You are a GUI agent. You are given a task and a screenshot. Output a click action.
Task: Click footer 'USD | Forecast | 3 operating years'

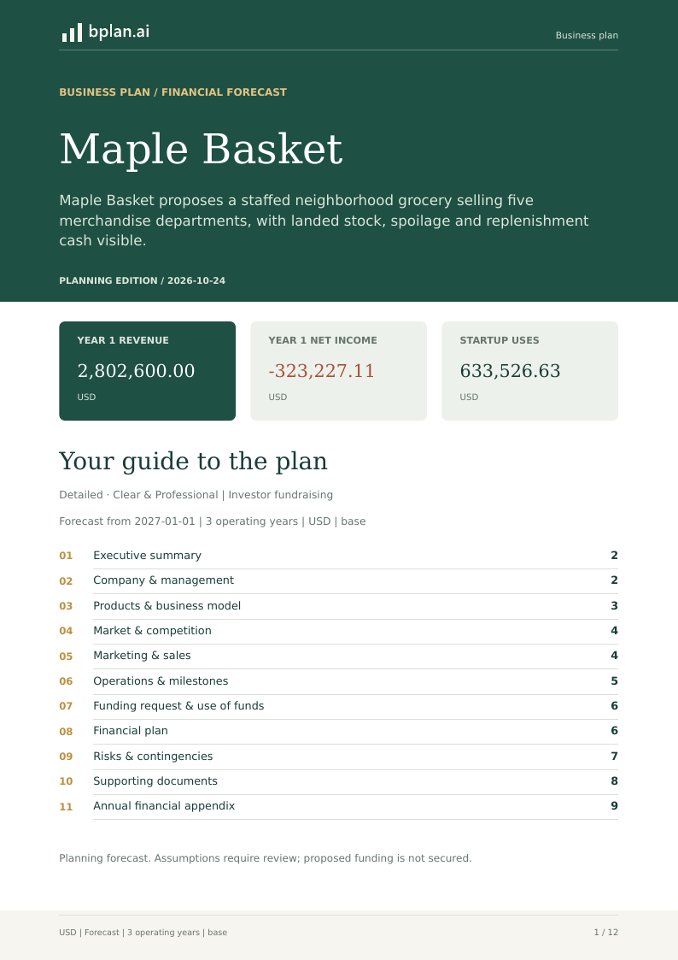click(x=143, y=933)
